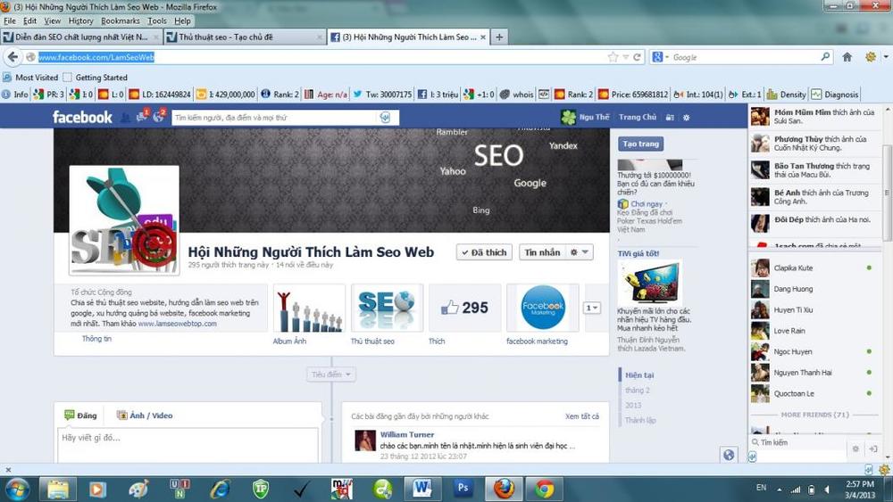Click the search magnifier in Google search box
The width and height of the screenshot is (893, 502).
pos(825,57)
